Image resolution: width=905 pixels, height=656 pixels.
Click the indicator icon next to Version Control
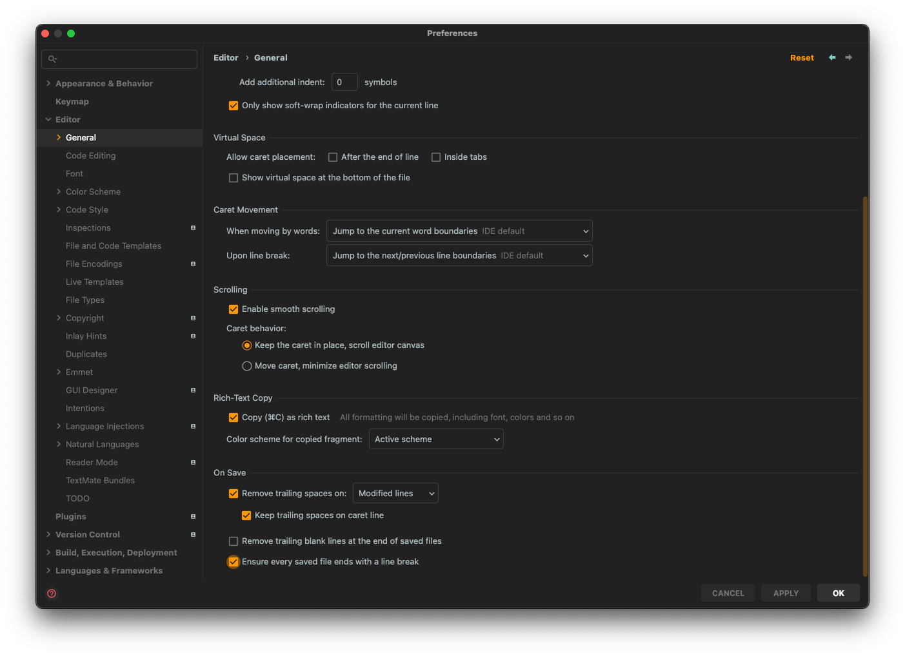[x=192, y=534]
